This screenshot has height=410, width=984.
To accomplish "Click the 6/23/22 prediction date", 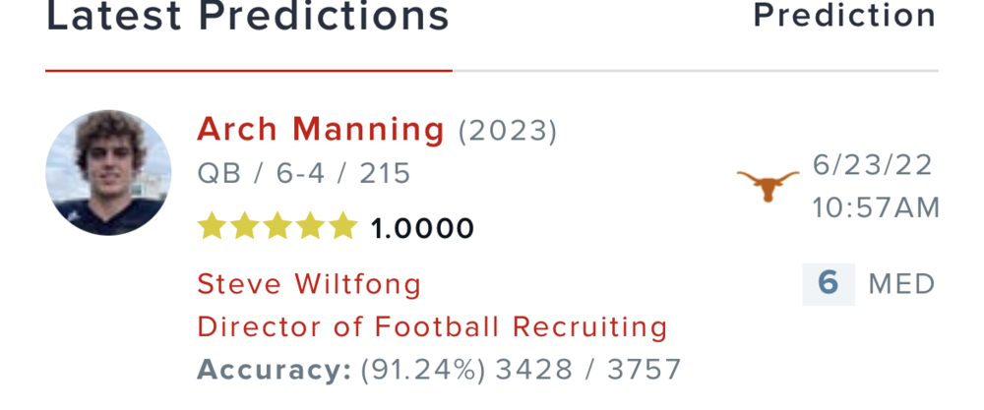I will (x=873, y=166).
